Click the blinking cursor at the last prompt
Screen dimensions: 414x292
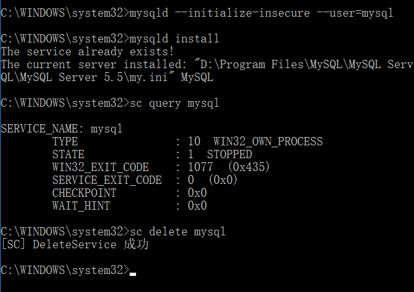pos(133,273)
